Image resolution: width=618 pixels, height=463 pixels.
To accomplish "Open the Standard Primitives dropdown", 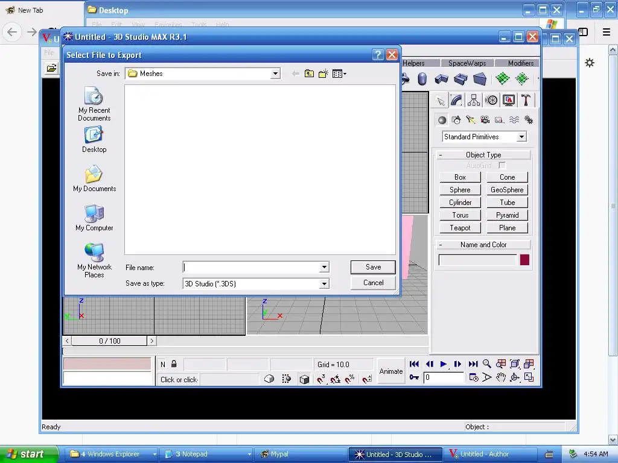I will [521, 137].
